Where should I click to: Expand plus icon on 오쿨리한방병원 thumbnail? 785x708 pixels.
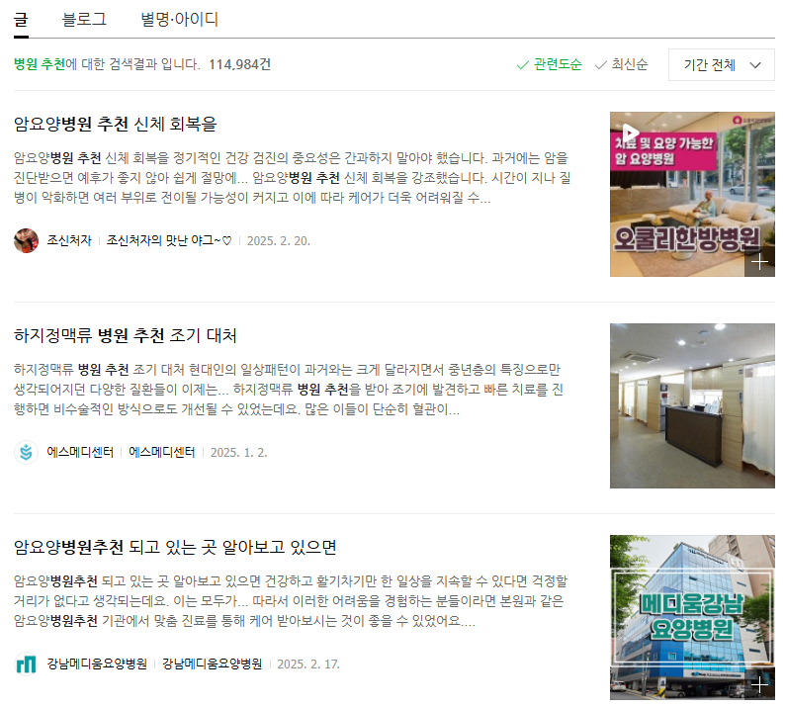point(759,262)
